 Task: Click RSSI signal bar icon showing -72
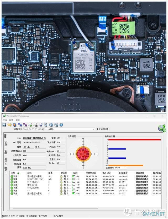[x=74, y=179]
